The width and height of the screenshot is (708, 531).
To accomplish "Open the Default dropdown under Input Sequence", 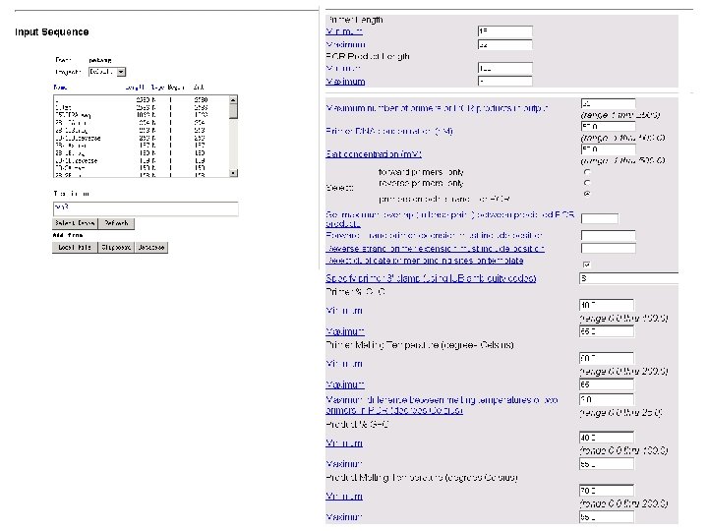I will (x=107, y=72).
